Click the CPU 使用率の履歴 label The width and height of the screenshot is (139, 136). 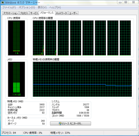point(43,18)
